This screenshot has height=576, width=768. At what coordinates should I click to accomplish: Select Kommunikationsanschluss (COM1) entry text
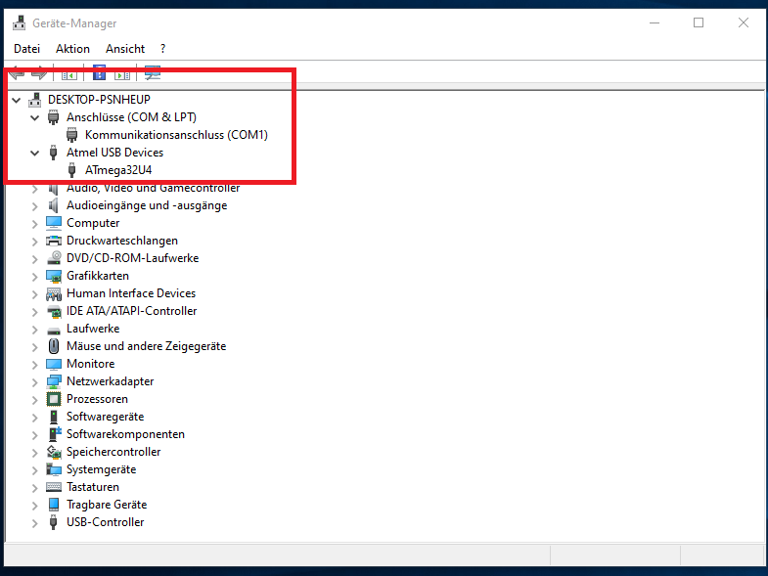tap(176, 135)
